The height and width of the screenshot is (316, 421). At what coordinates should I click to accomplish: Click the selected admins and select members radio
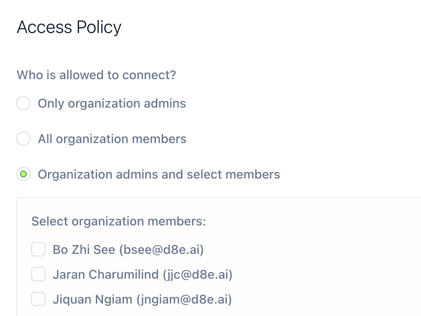point(23,174)
